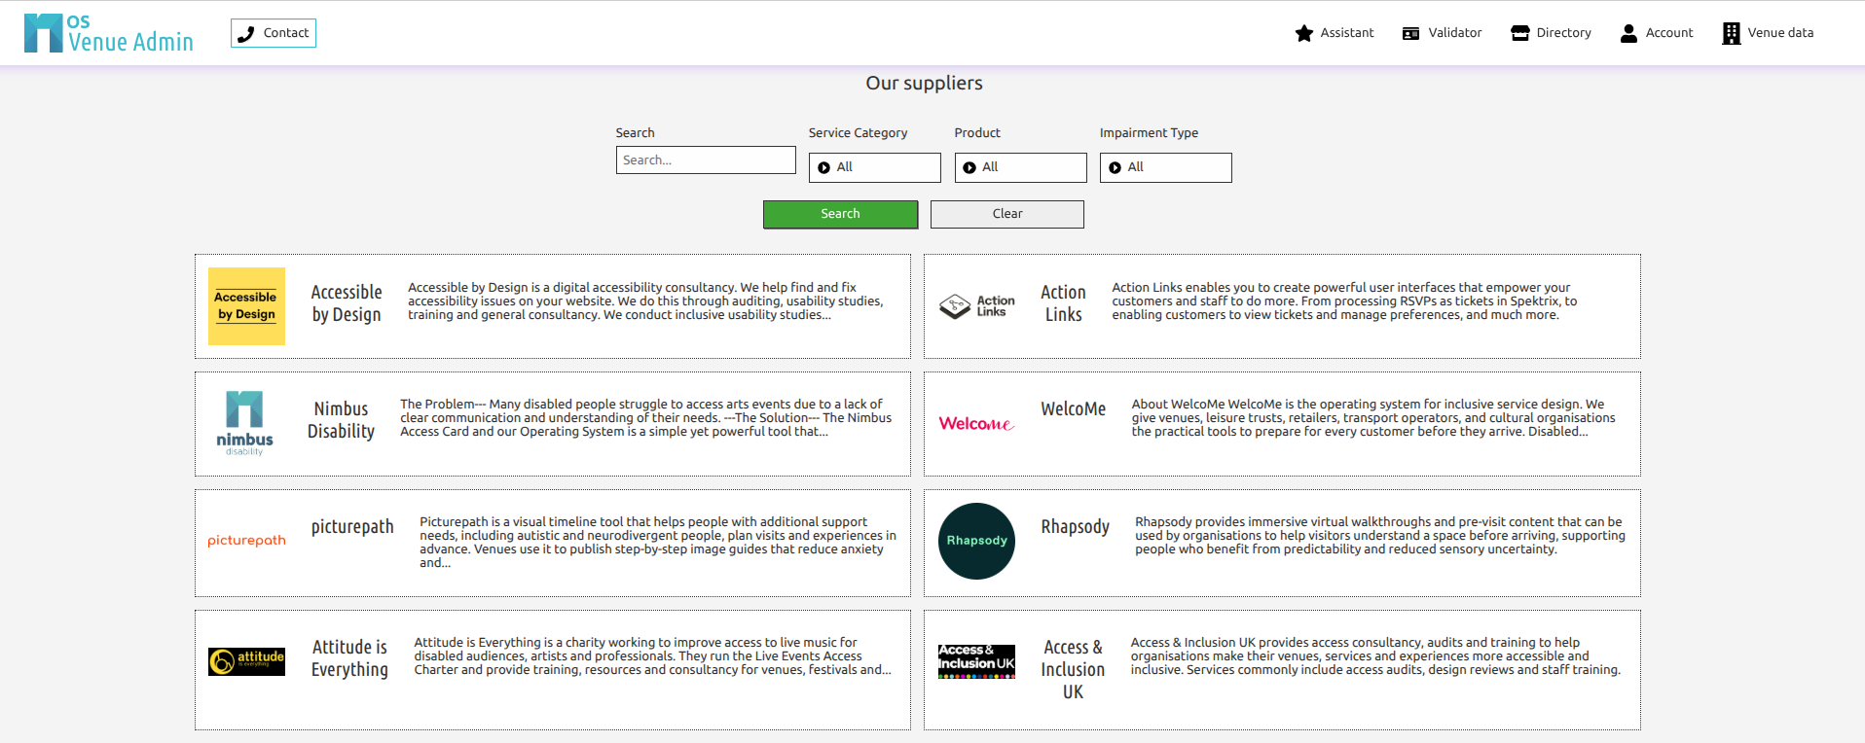The height and width of the screenshot is (743, 1865).
Task: Open the Validator menu item
Action: click(1442, 33)
